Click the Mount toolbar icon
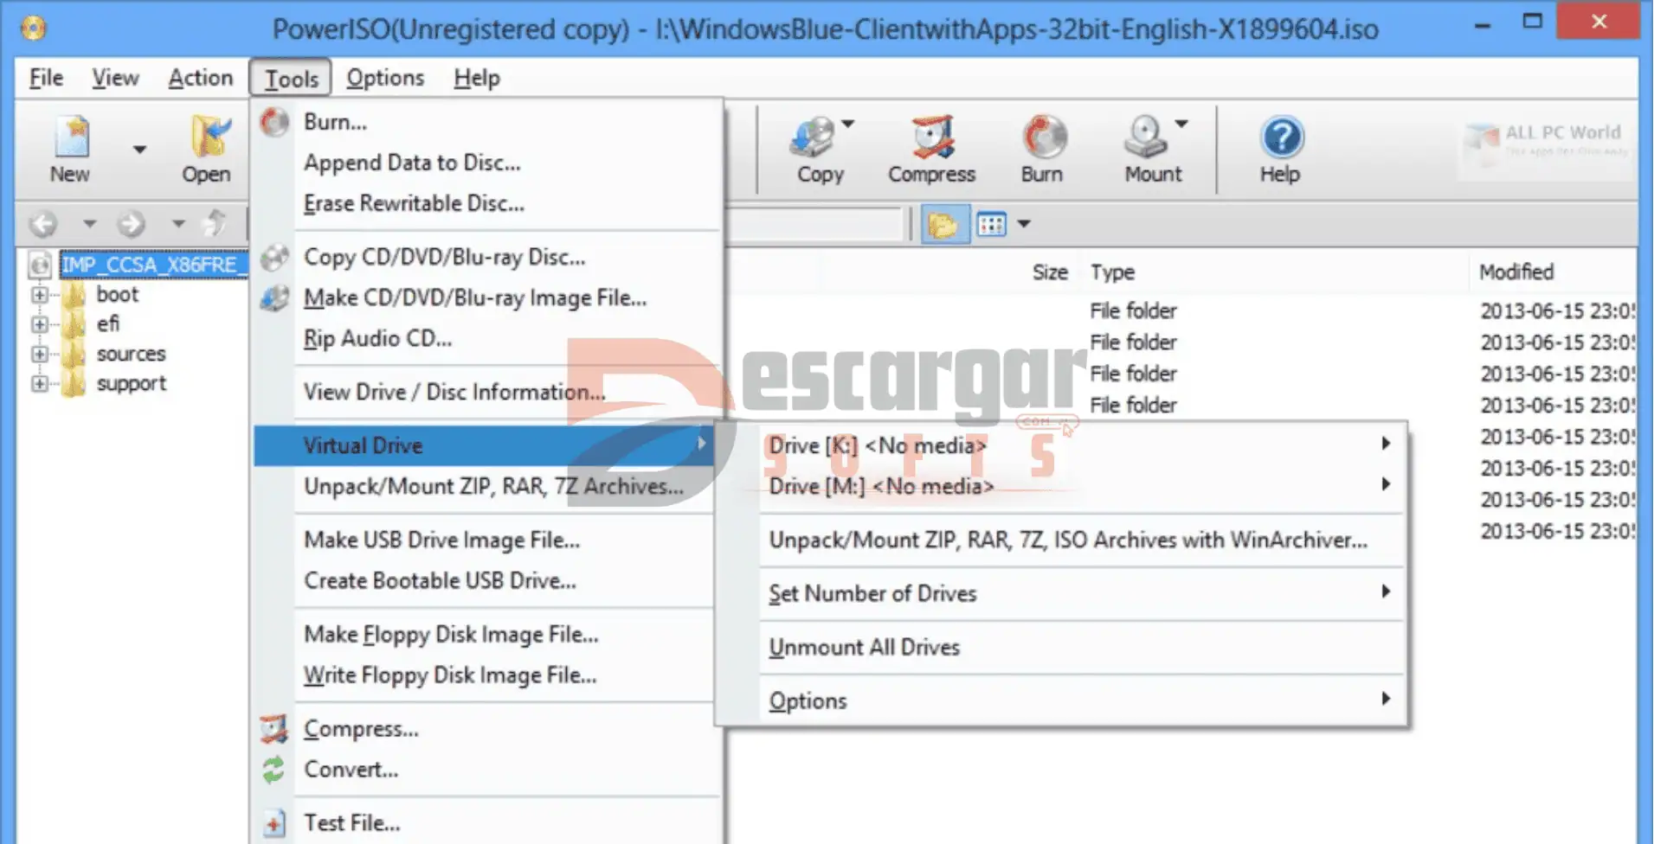The height and width of the screenshot is (844, 1654). click(1146, 138)
